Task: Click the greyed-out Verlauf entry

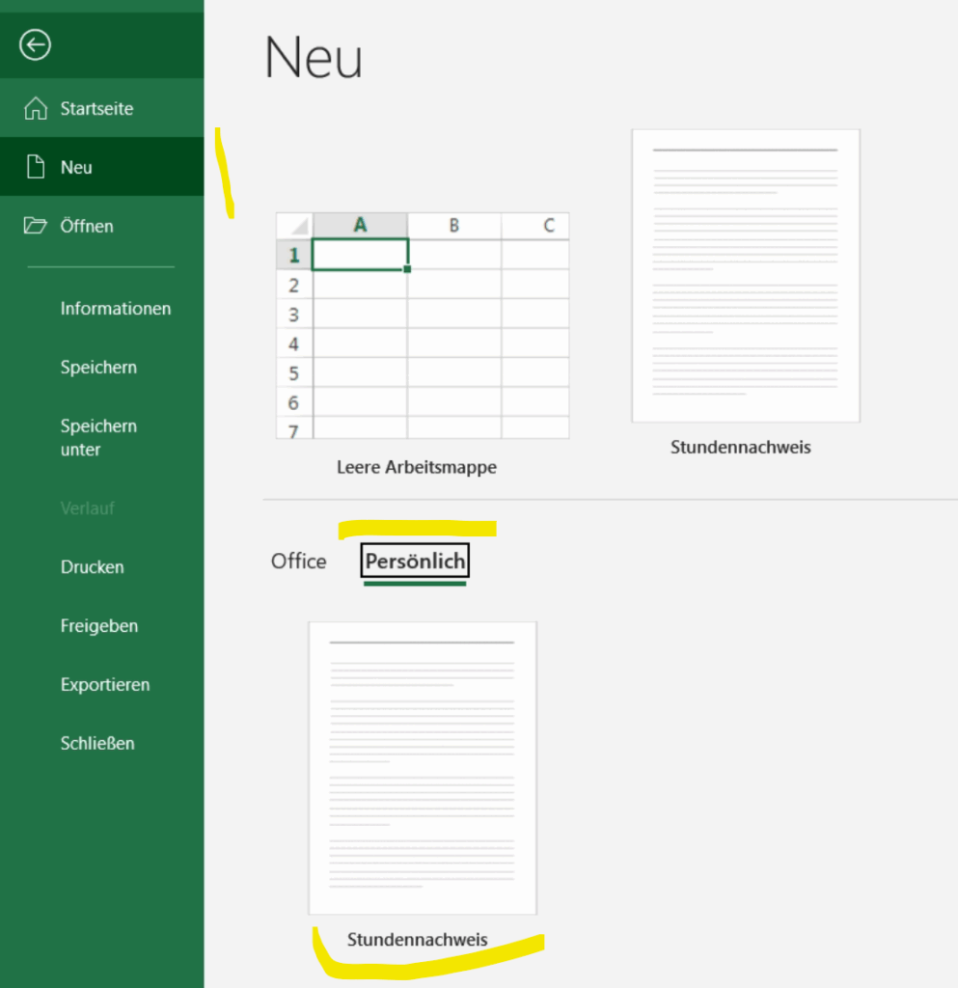Action: [88, 508]
